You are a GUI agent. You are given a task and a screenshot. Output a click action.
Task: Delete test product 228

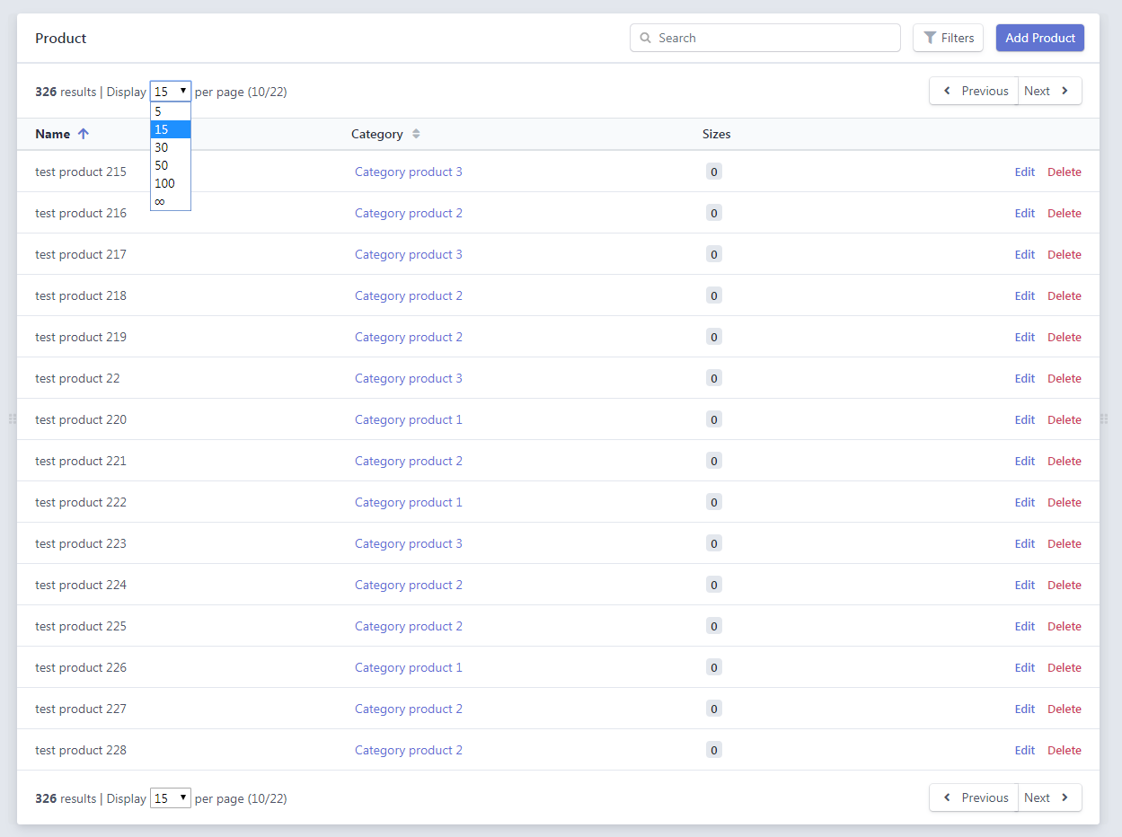(x=1064, y=750)
